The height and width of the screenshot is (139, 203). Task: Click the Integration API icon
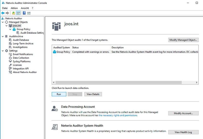tap(10, 68)
